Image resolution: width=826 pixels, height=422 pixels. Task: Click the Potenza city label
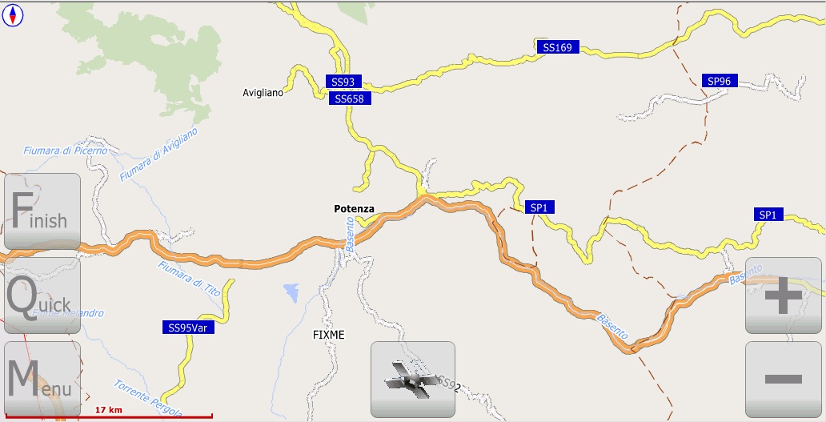coord(354,209)
